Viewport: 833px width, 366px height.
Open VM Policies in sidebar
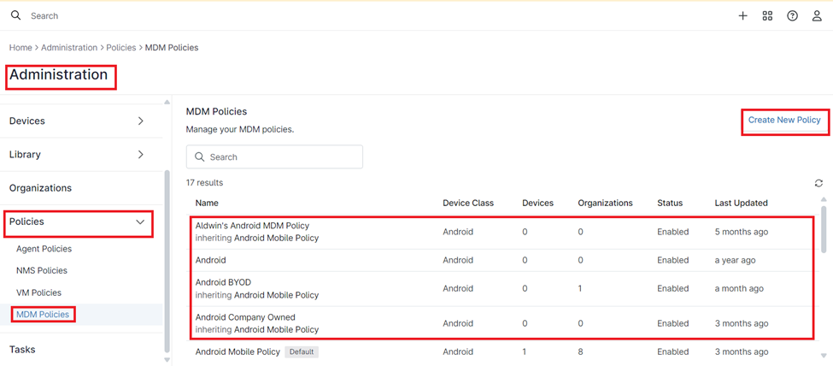click(38, 292)
